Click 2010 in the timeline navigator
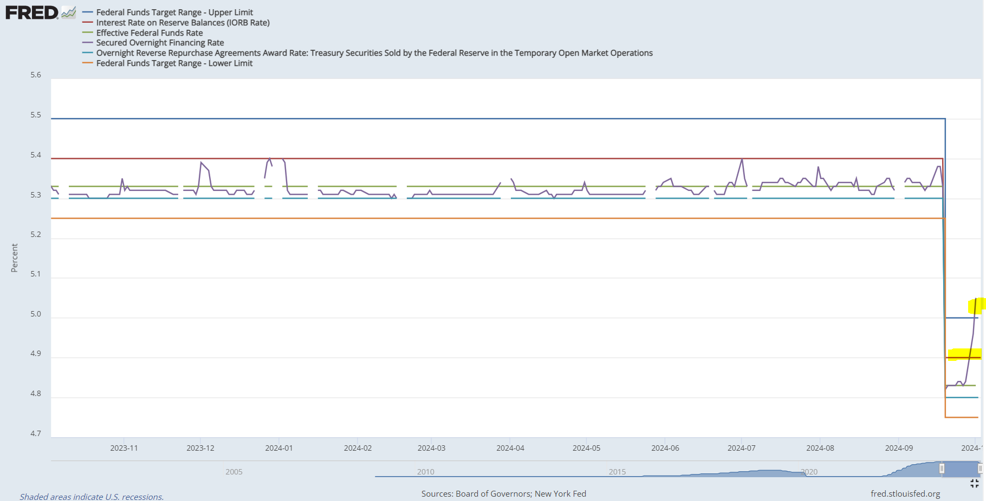This screenshot has height=501, width=986. (x=425, y=472)
